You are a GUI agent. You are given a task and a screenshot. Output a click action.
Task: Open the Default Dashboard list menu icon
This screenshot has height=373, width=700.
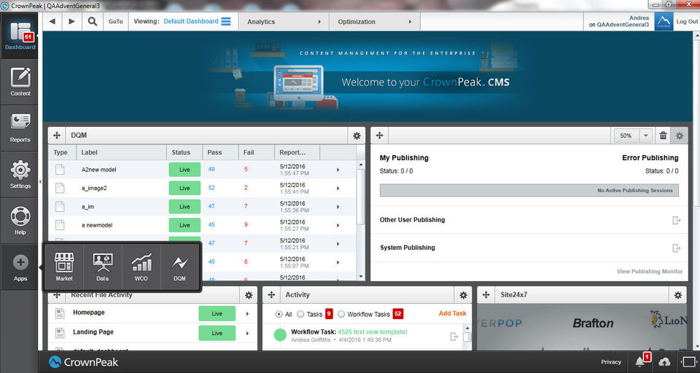(226, 21)
